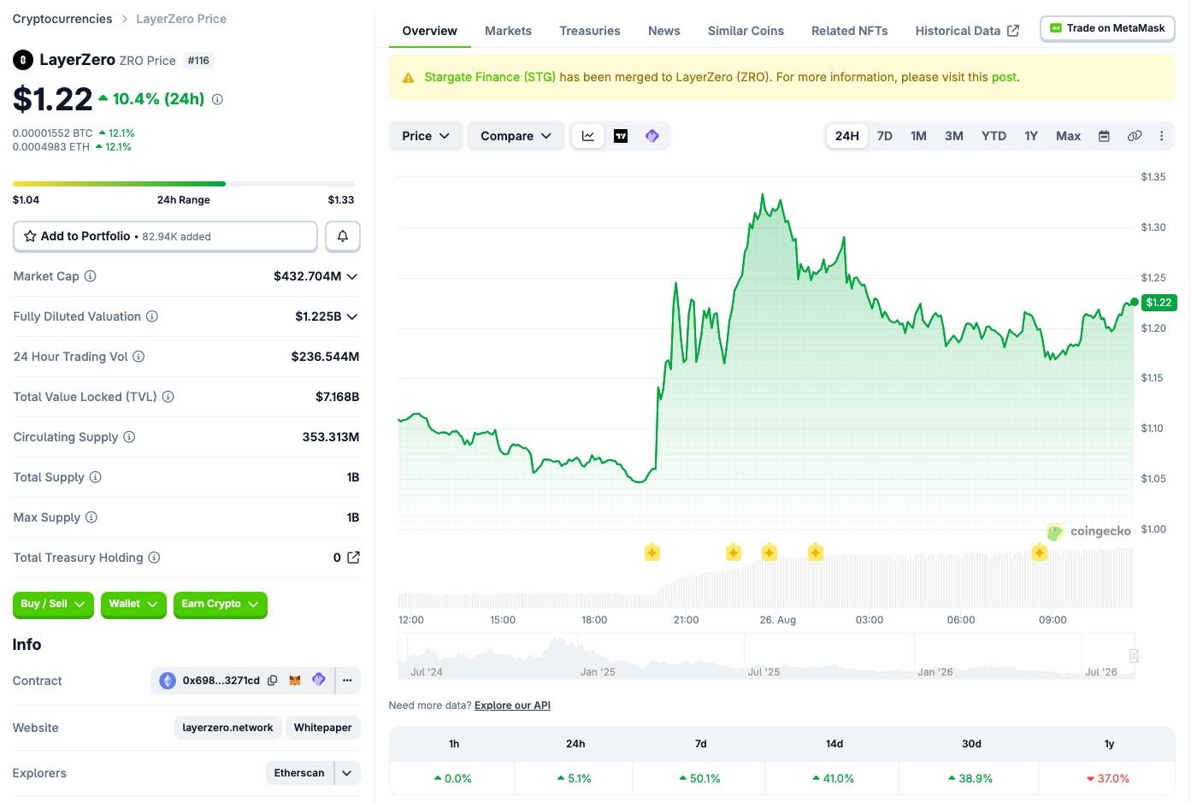
Task: Open the Total Treasury Holding external link
Action: click(353, 558)
